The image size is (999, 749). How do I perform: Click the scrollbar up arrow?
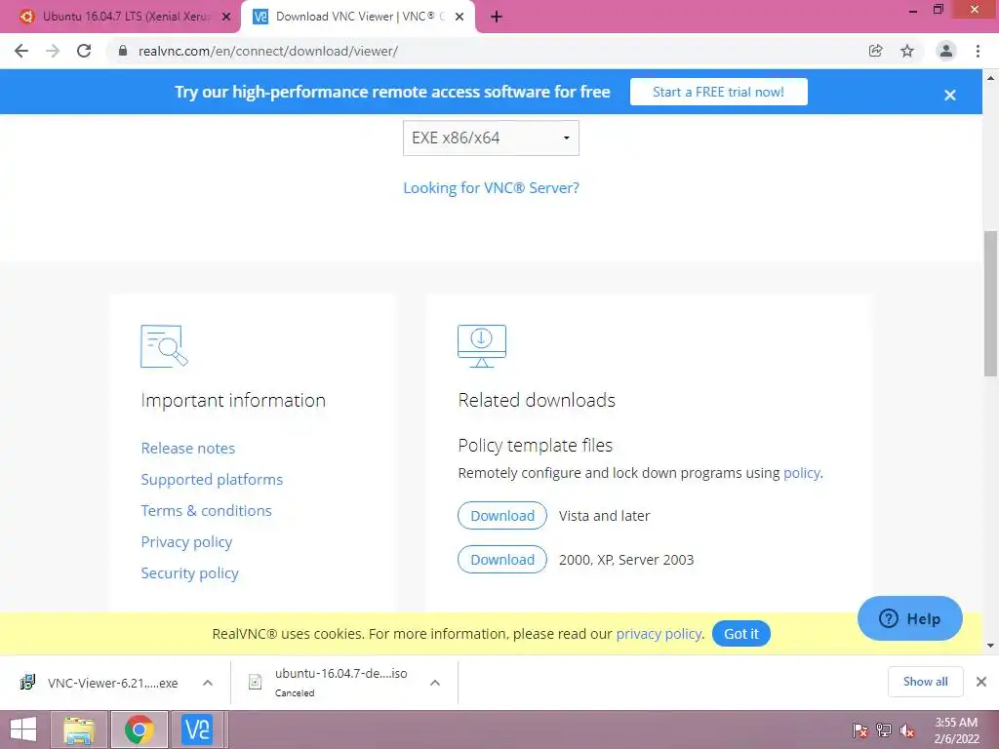pos(991,78)
